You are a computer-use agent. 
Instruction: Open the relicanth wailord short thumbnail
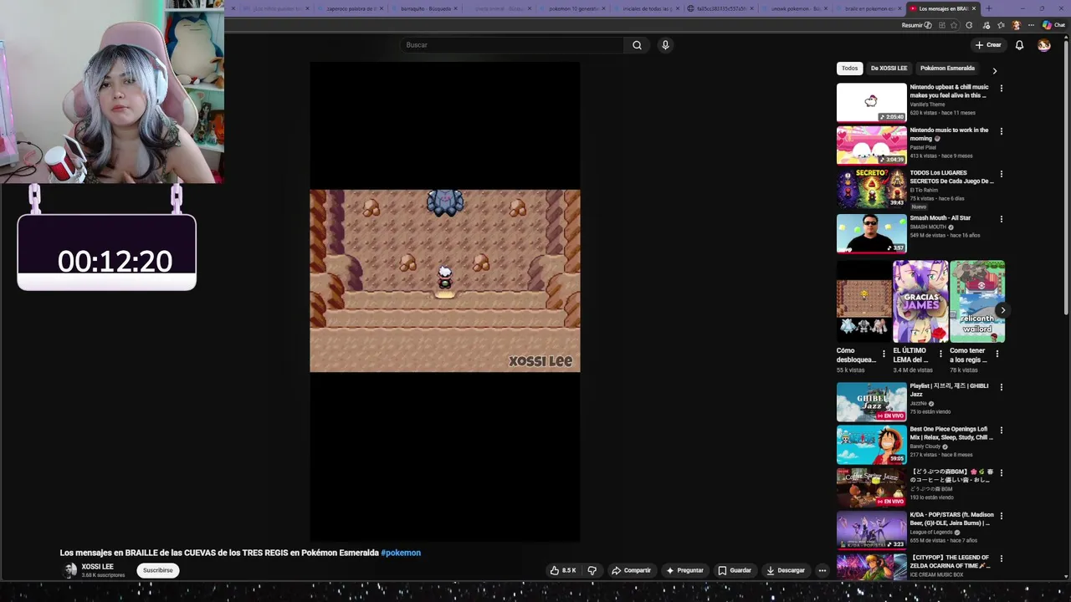click(x=976, y=301)
